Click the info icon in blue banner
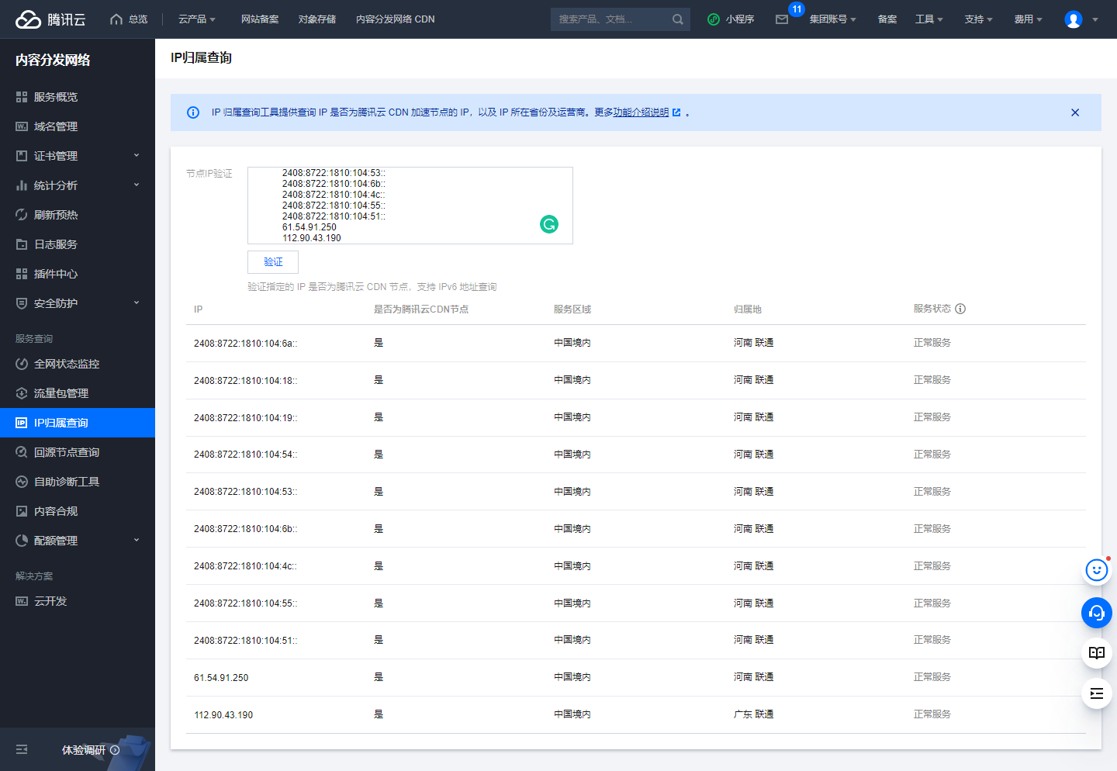The height and width of the screenshot is (771, 1117). click(193, 112)
